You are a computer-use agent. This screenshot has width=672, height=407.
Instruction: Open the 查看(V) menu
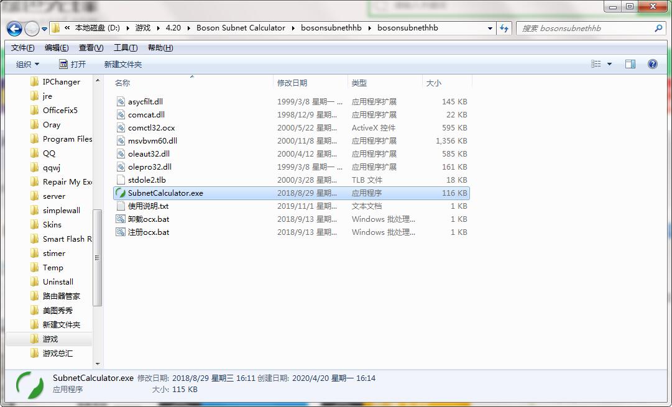(x=91, y=48)
